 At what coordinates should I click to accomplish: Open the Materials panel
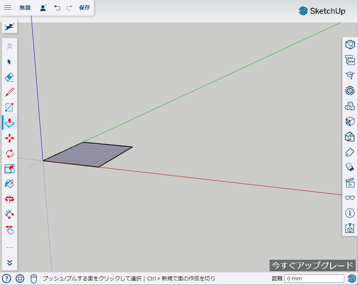coord(350,122)
